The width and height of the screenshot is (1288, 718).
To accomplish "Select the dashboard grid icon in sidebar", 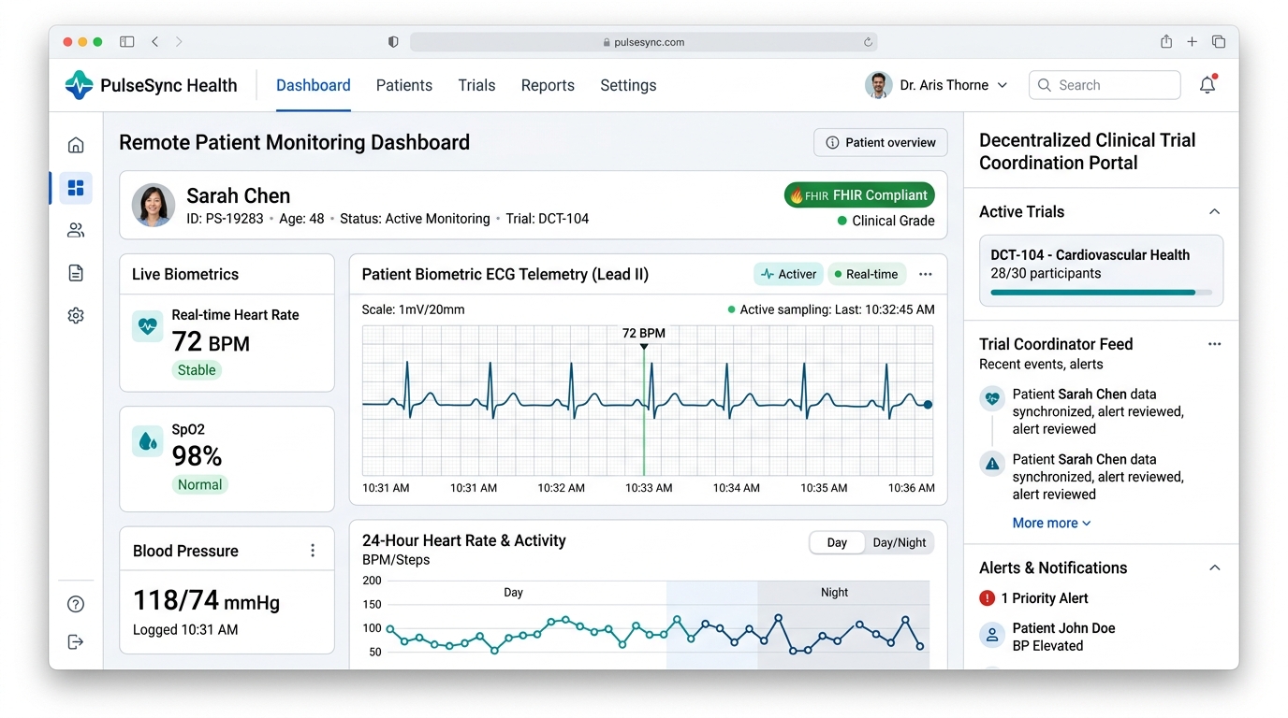I will click(76, 188).
